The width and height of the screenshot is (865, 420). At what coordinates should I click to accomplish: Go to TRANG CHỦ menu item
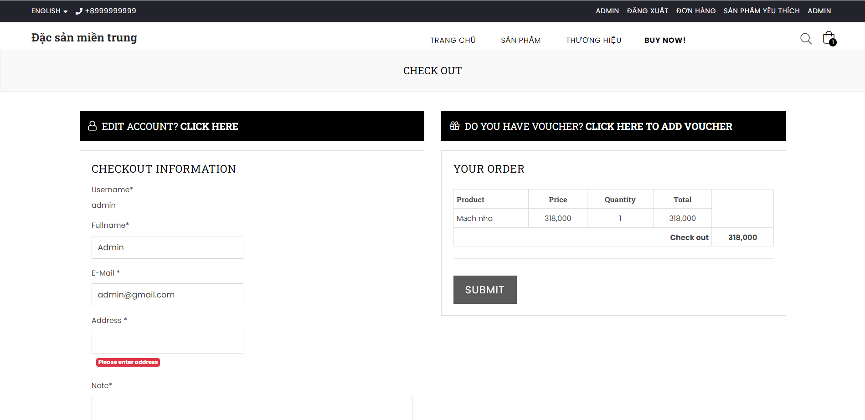[x=453, y=40]
